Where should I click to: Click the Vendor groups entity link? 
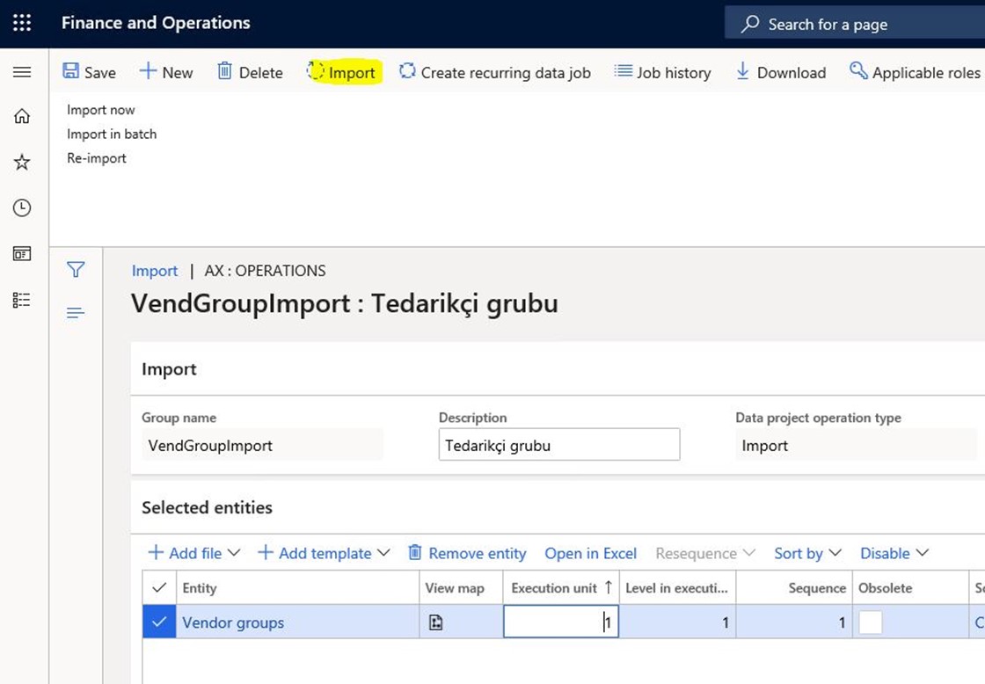click(233, 622)
